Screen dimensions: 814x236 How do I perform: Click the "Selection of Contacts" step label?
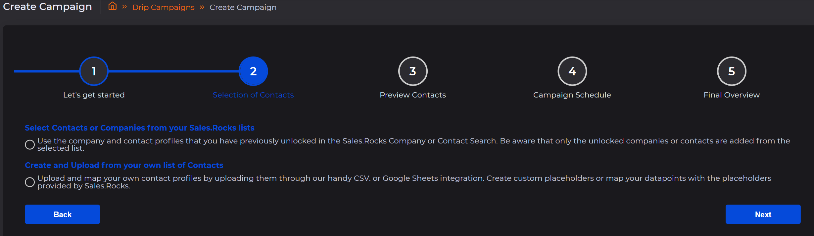click(x=253, y=95)
